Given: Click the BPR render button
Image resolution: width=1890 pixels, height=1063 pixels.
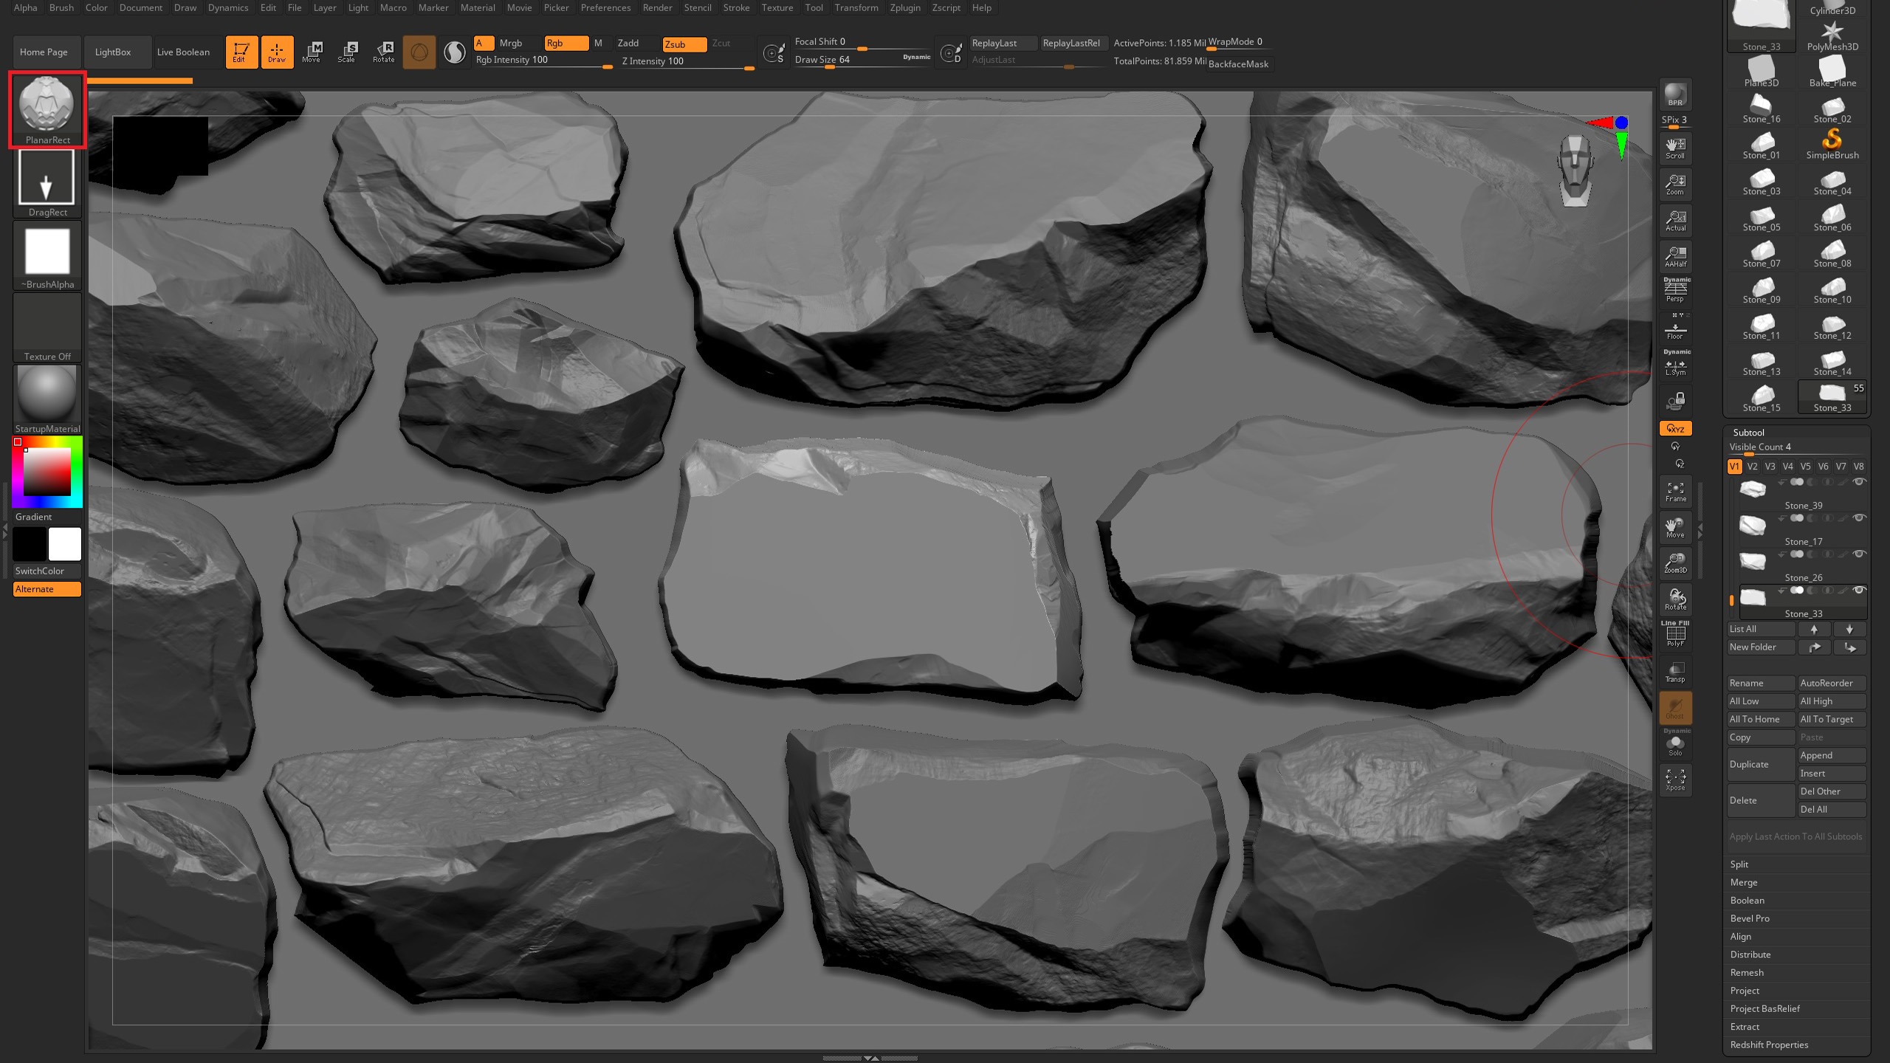Looking at the screenshot, I should click(x=1675, y=94).
